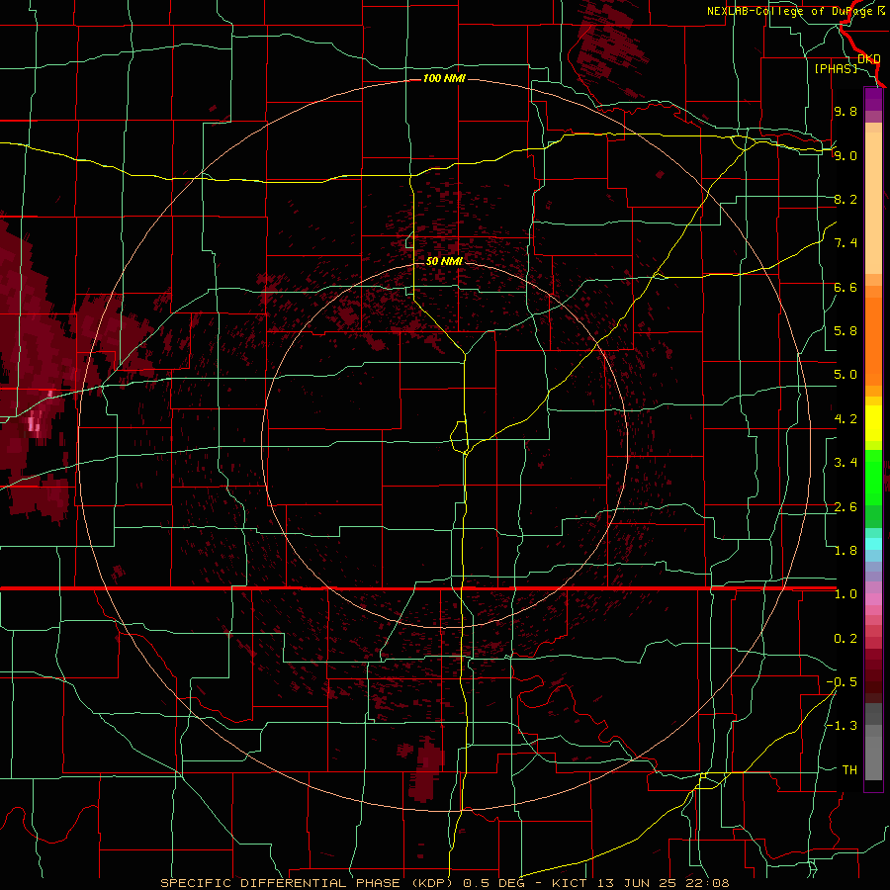Image resolution: width=890 pixels, height=890 pixels.
Task: Click the 9.8 value on color scale
Action: 845,111
